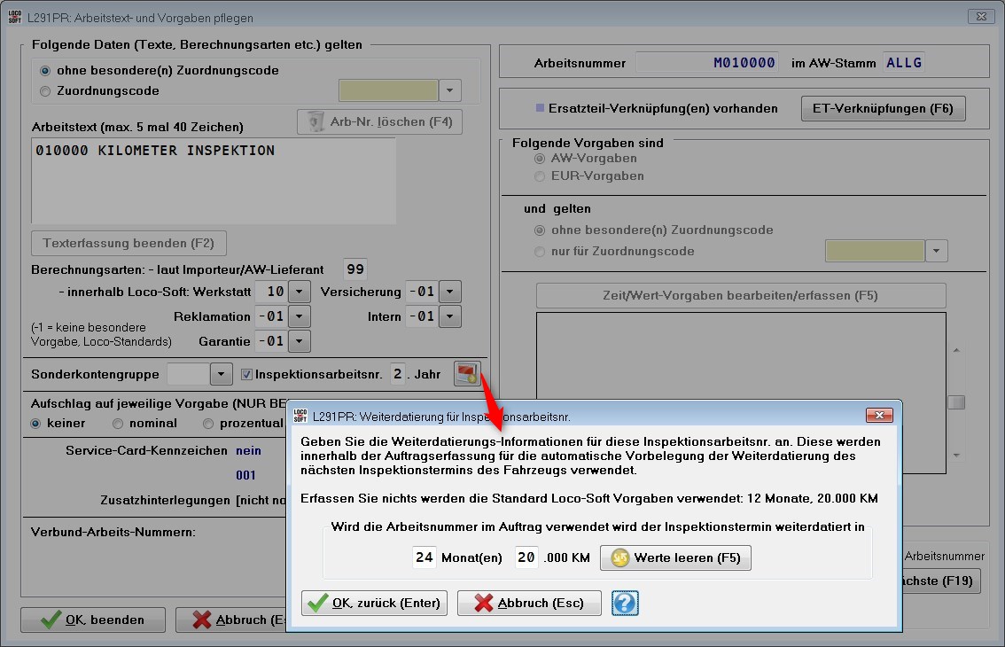Click the scrollbar in the Vorgaben list
Screen dimensions: 1005x647
[955, 402]
